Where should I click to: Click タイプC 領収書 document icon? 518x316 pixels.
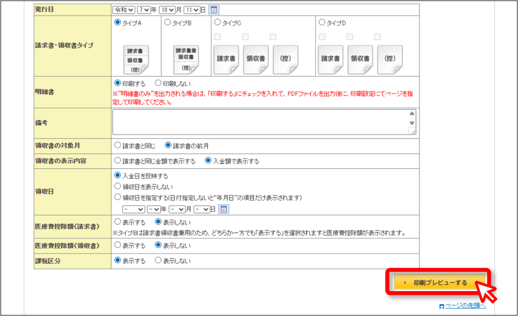pyautogui.click(x=256, y=60)
